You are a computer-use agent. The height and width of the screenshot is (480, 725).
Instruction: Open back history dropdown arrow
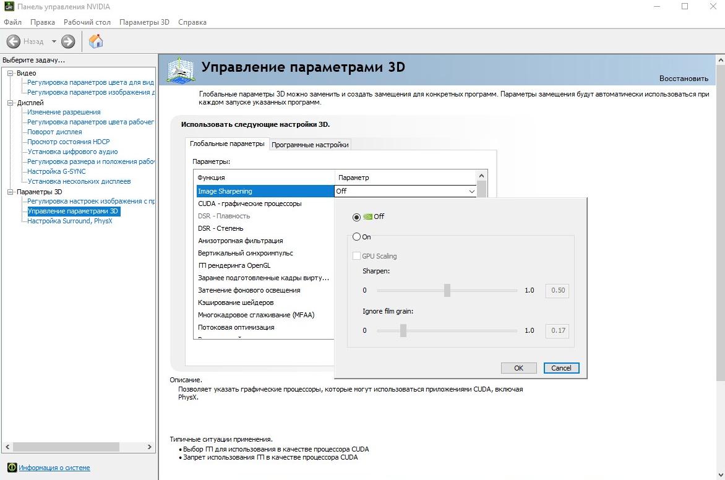click(x=54, y=41)
